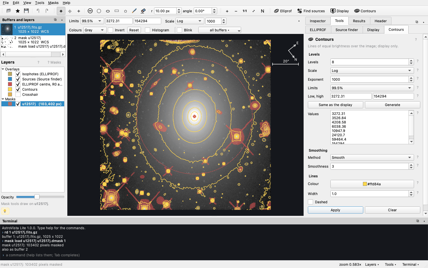Toggle Isophotes (ELLIPROF) overlay checkbox

tap(18, 74)
